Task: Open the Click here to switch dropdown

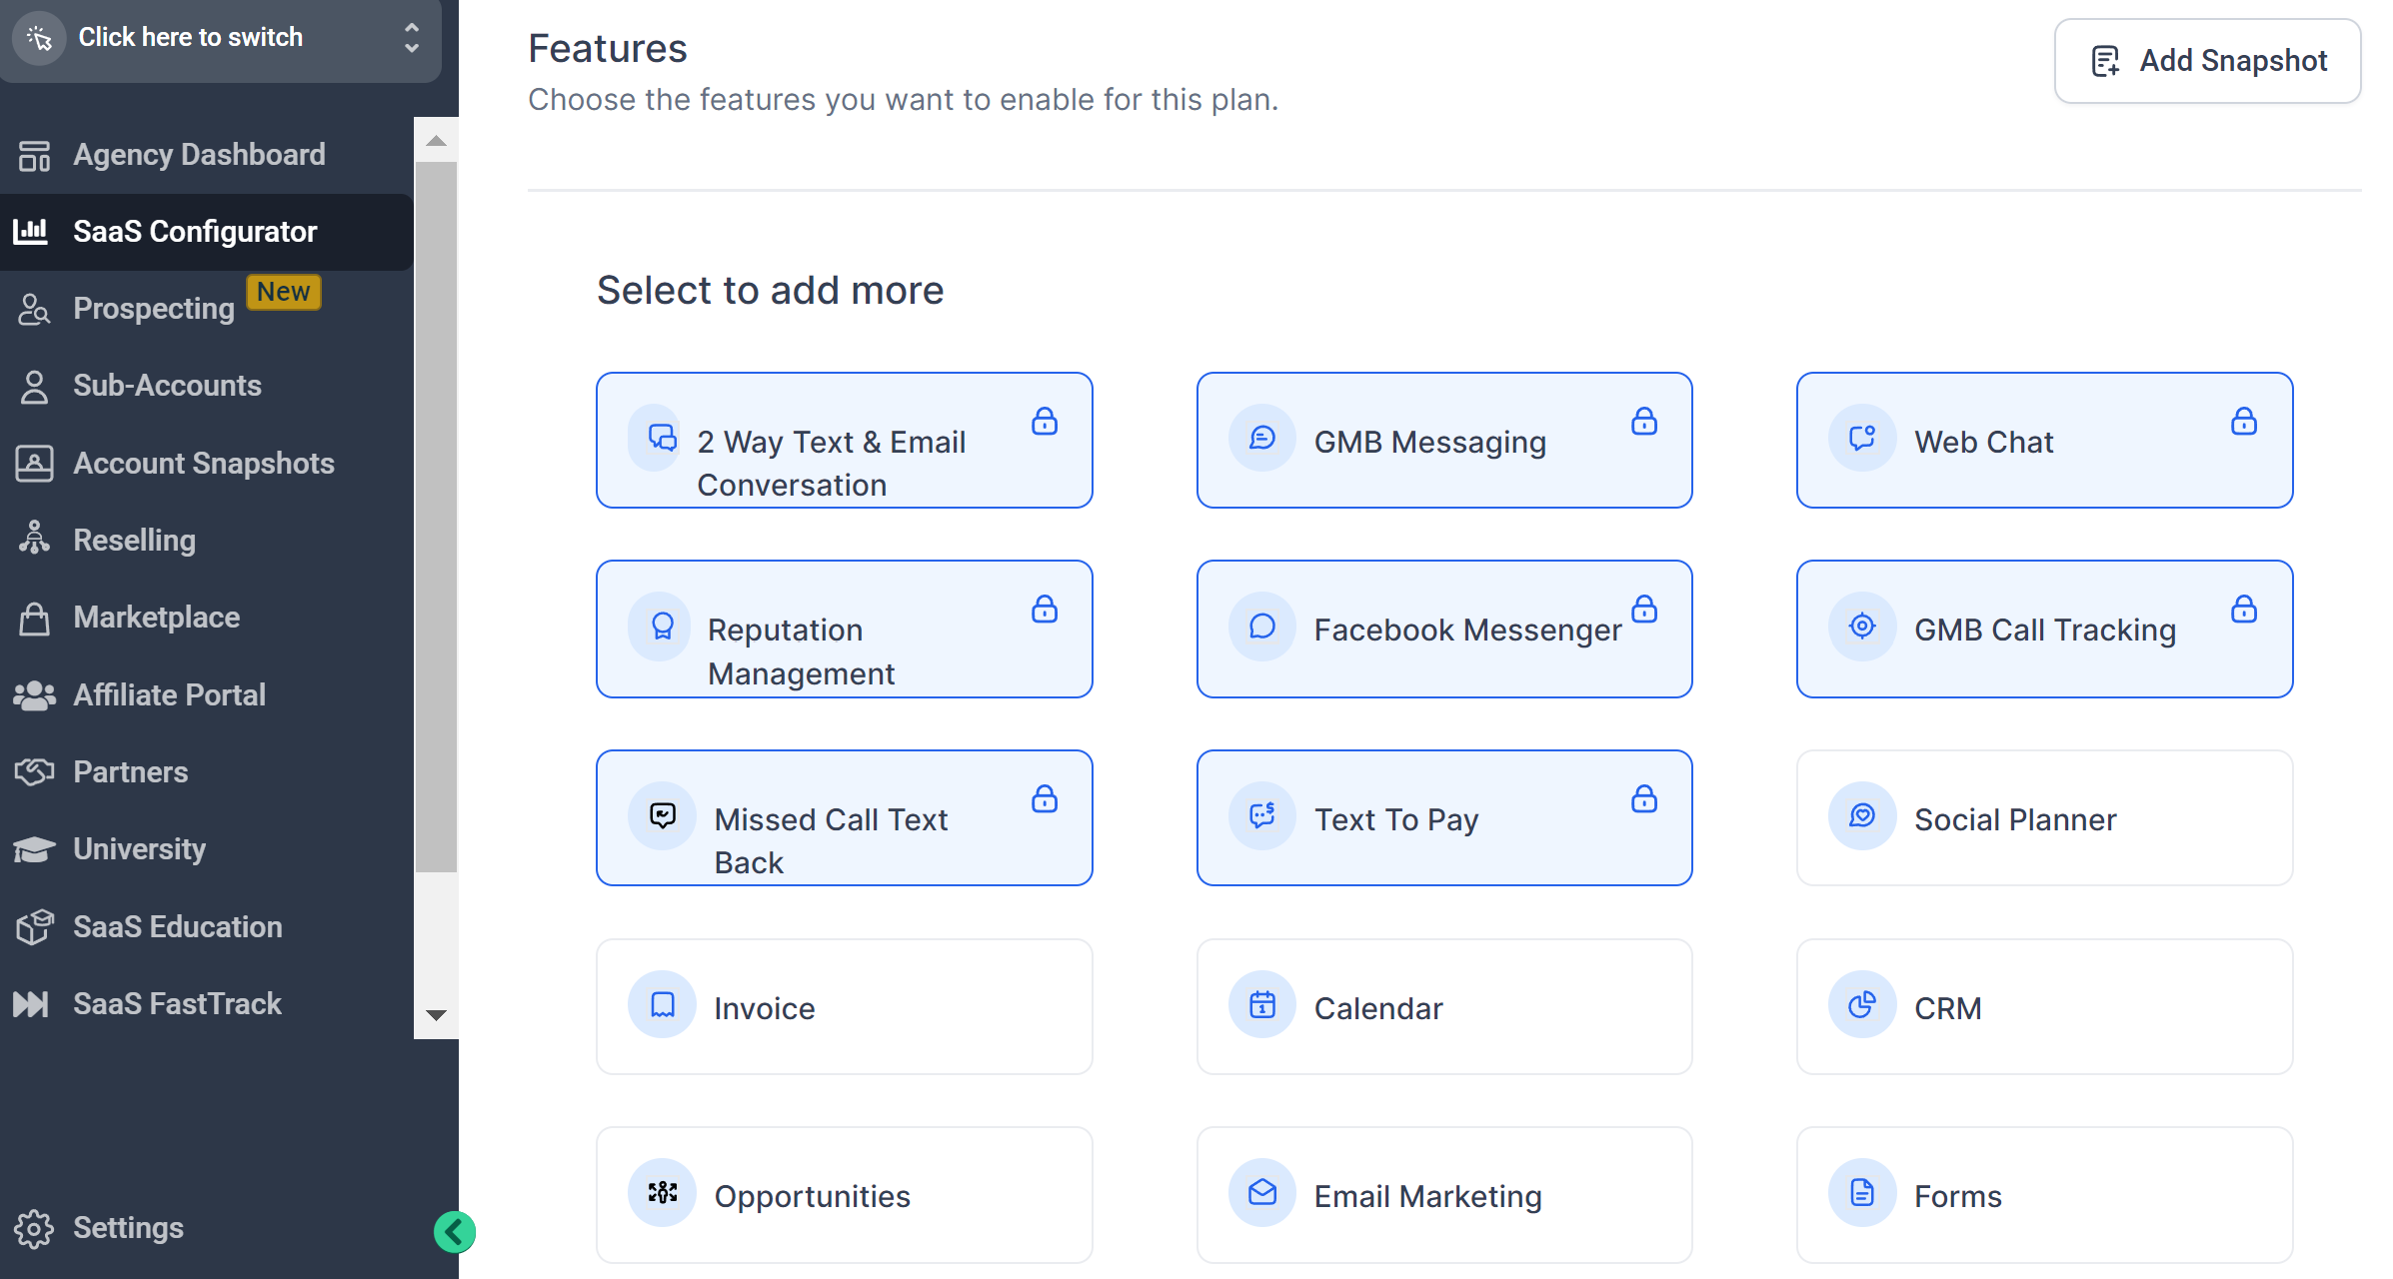Action: click(x=220, y=38)
